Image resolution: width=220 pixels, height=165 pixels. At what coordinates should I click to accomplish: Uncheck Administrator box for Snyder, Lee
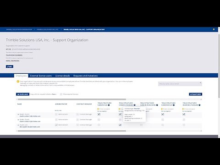pos(56,125)
